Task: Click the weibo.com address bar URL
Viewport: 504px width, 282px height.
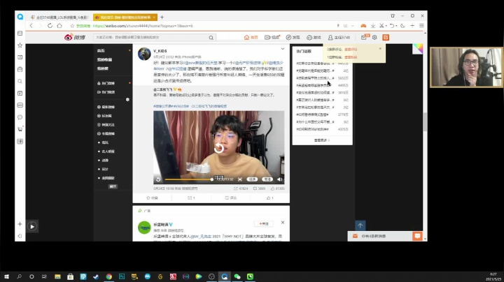Action: coord(143,26)
